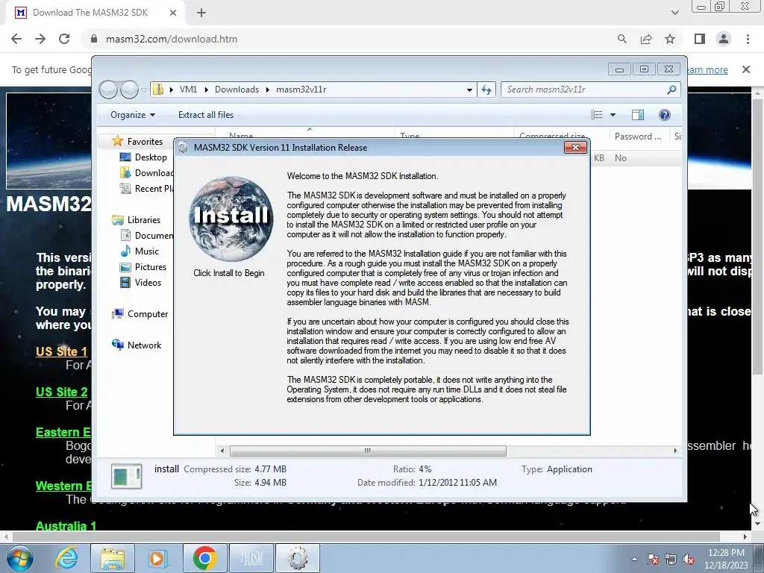
Task: Click the Install globe image in the installer
Action: coord(231,219)
